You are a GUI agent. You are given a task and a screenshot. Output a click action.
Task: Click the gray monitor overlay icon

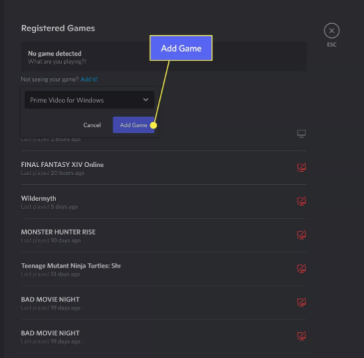[x=301, y=134]
